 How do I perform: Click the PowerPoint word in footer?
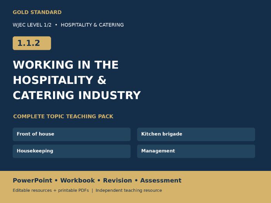click(33, 181)
